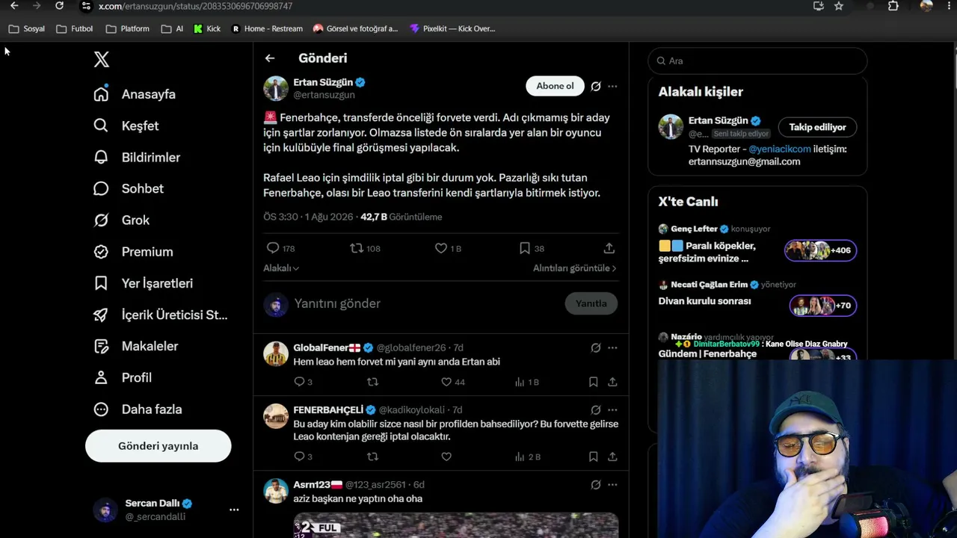957x538 pixels.
Task: Click the Abone ol subscribe button
Action: (555, 86)
